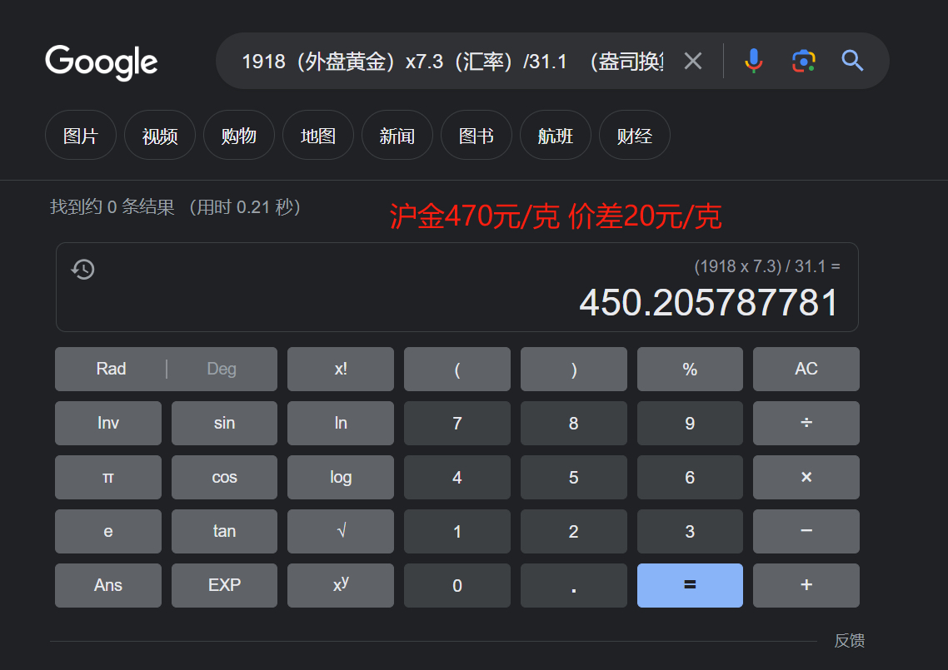Click the AC clear button
948x670 pixels.
(x=806, y=369)
